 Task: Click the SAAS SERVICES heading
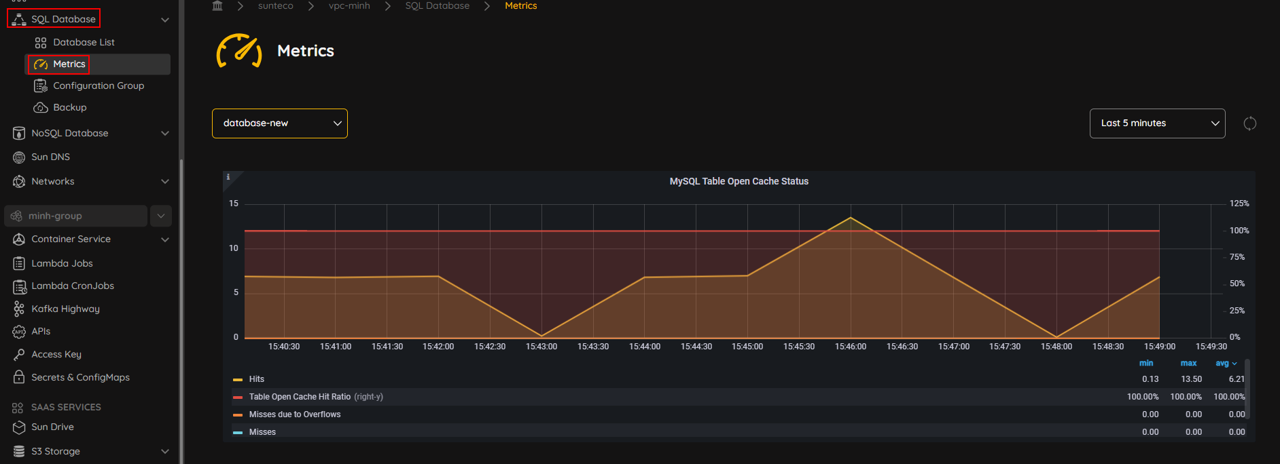click(x=66, y=407)
